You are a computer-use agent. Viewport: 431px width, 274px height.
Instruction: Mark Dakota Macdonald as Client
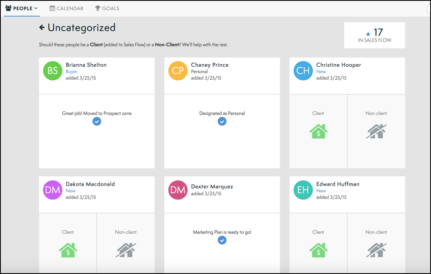(x=68, y=250)
